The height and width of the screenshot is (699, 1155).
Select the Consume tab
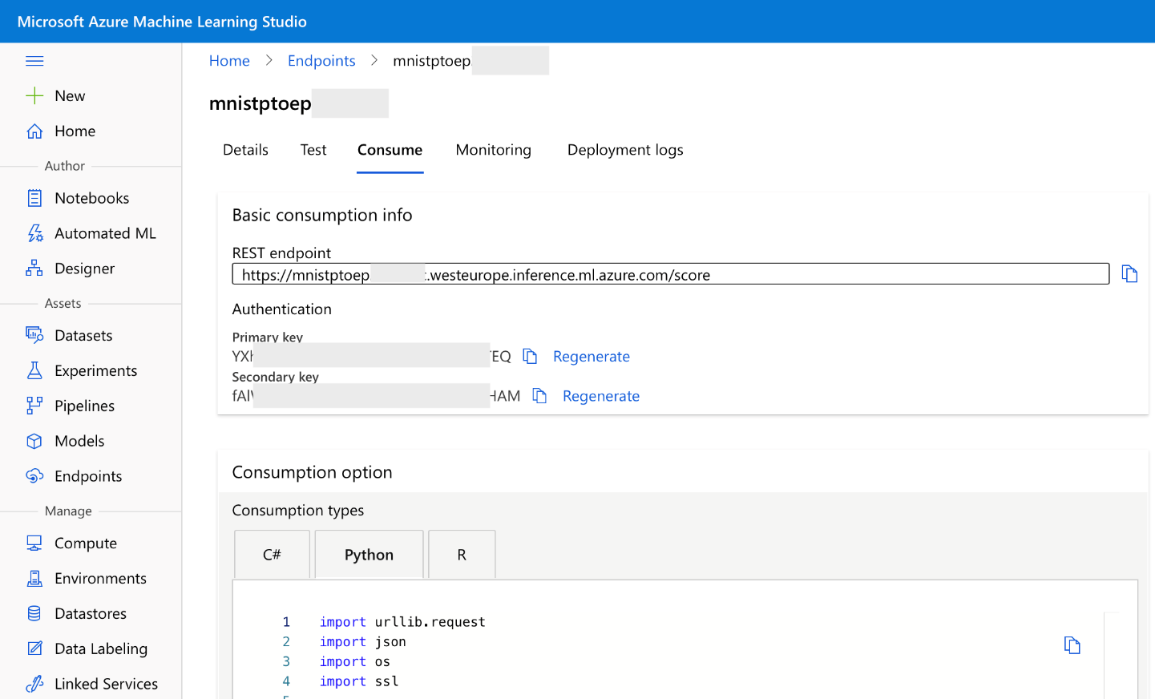point(390,150)
